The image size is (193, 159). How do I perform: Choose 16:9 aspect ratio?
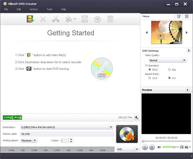point(149,78)
